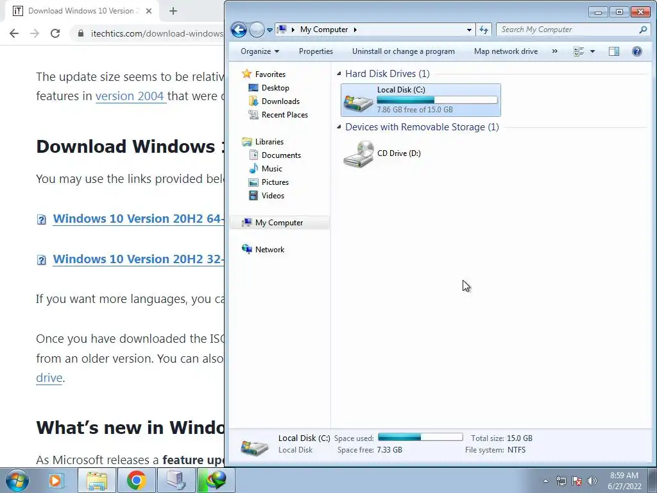The height and width of the screenshot is (493, 657).
Task: Open the version 2004 link on the webpage
Action: pos(130,96)
